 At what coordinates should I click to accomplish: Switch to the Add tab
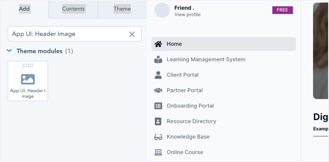coord(24,9)
